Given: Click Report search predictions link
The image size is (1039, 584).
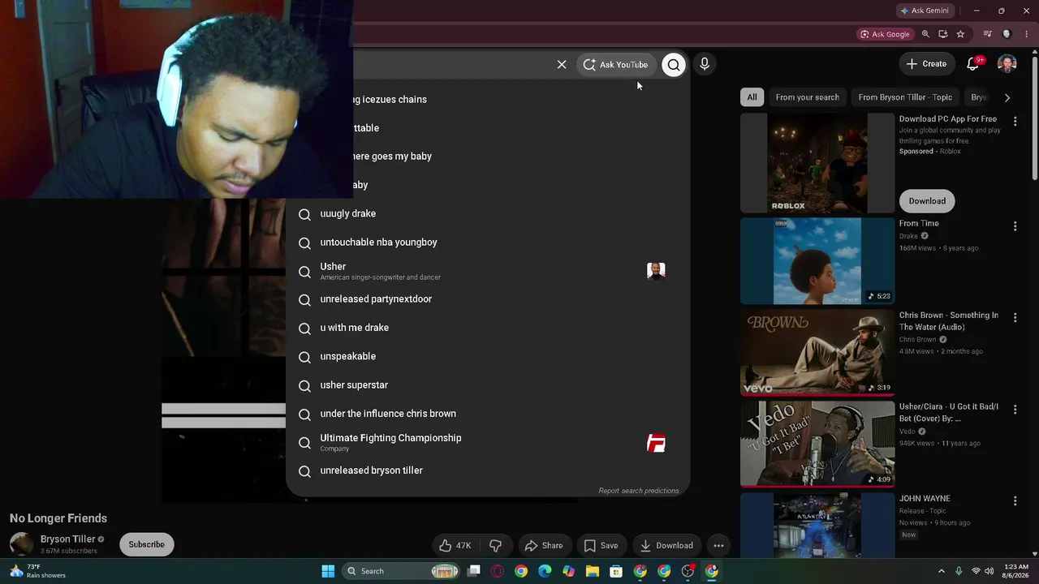Looking at the screenshot, I should [x=639, y=491].
